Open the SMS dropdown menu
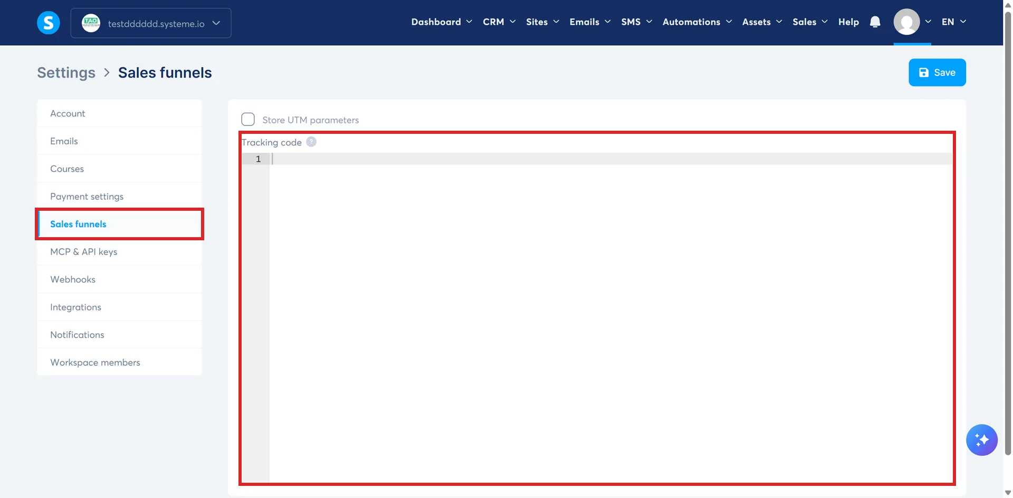 (x=636, y=22)
